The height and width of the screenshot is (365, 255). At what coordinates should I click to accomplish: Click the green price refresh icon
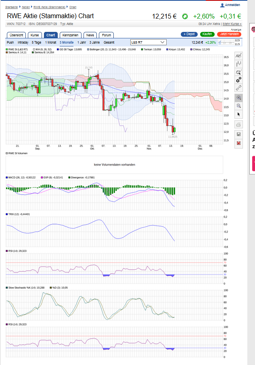point(185,16)
